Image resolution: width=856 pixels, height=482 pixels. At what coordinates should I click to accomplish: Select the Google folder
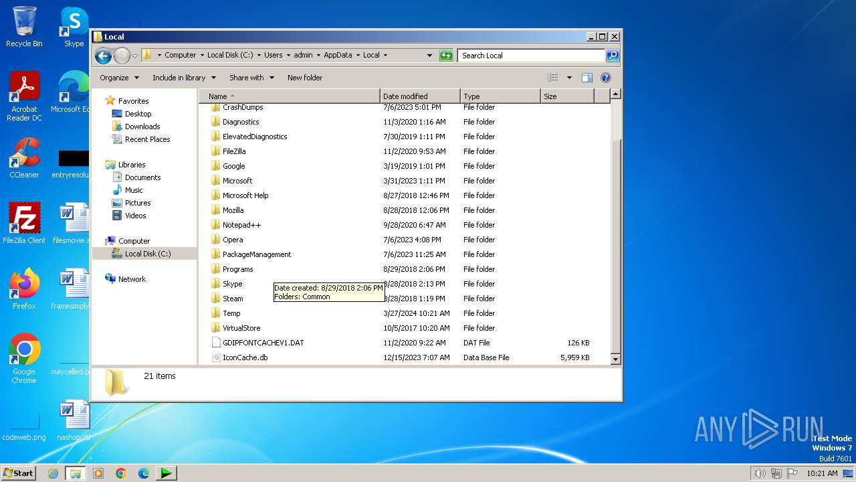(234, 166)
